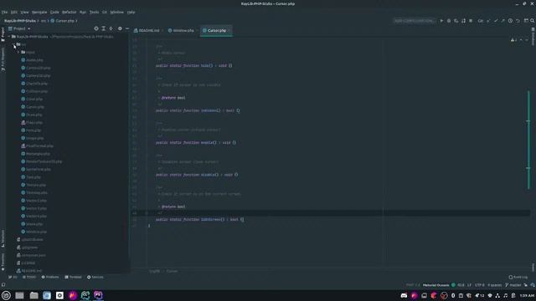
Task: Toggle the Favorites tool window button
Action: tap(3, 262)
